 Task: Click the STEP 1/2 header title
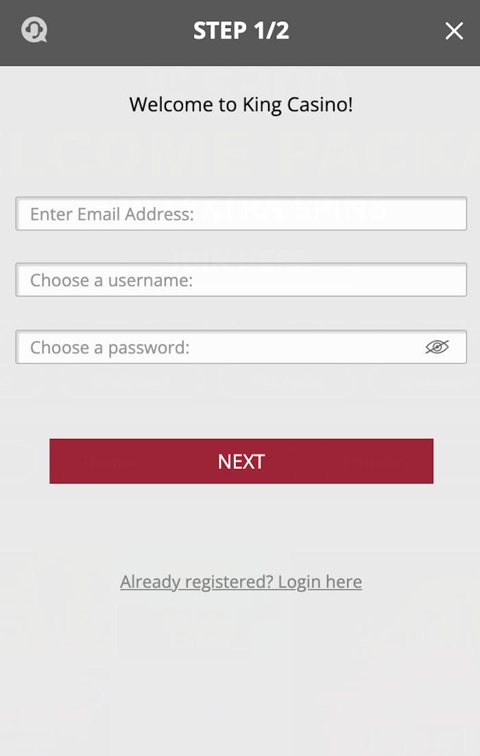coord(241,31)
